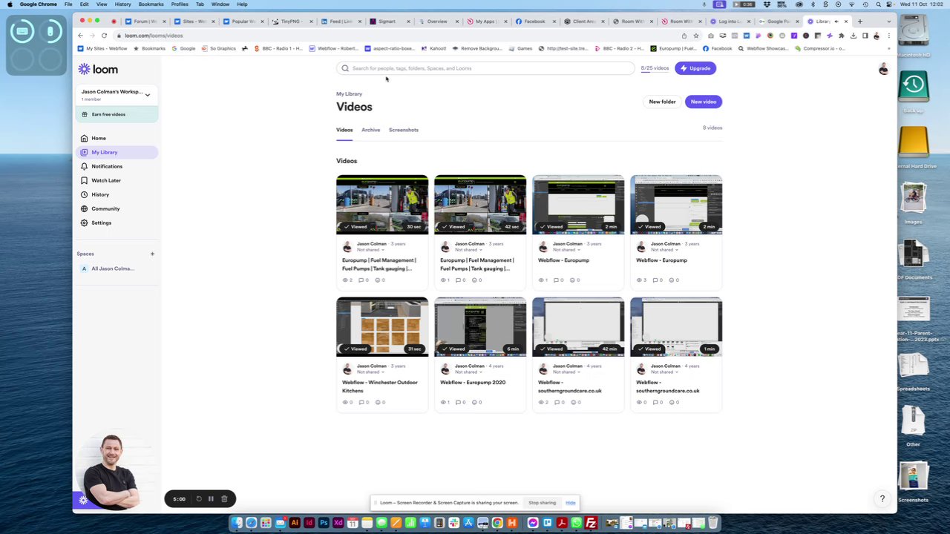Pause the Loom recording
Viewport: 950px width, 534px height.
click(x=211, y=499)
